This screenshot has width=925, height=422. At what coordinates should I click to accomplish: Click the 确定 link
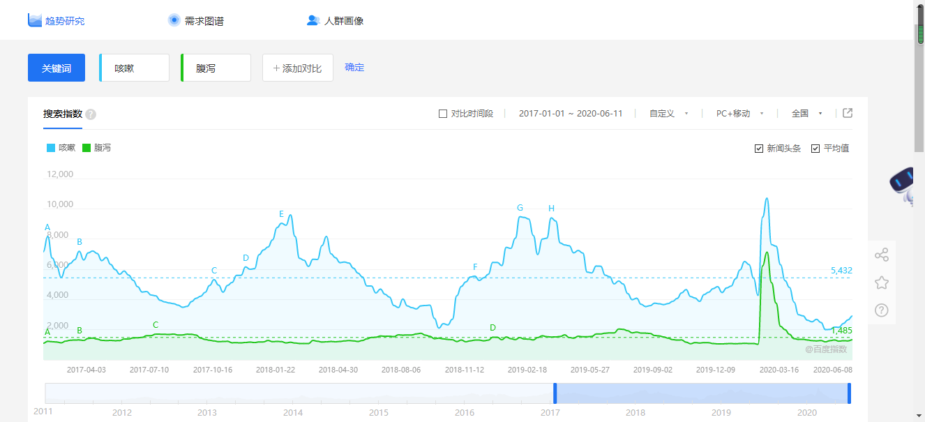[354, 68]
